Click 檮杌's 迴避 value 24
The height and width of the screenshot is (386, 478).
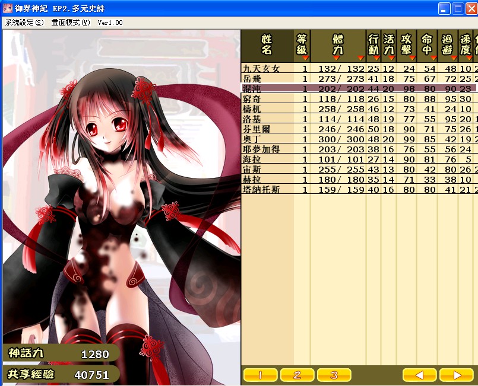pyautogui.click(x=450, y=109)
